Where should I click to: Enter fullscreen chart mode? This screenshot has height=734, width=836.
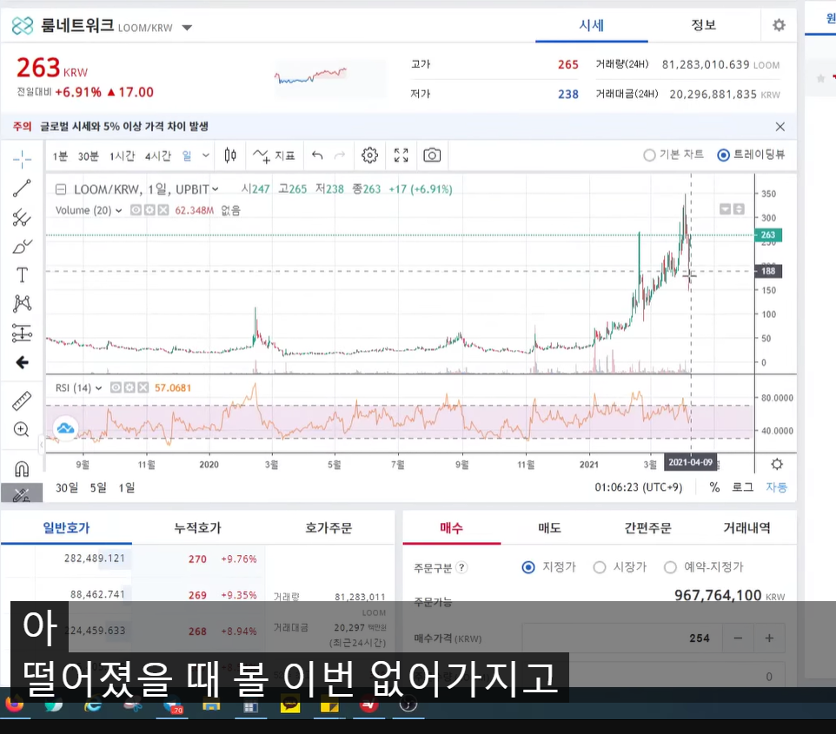pyautogui.click(x=401, y=155)
